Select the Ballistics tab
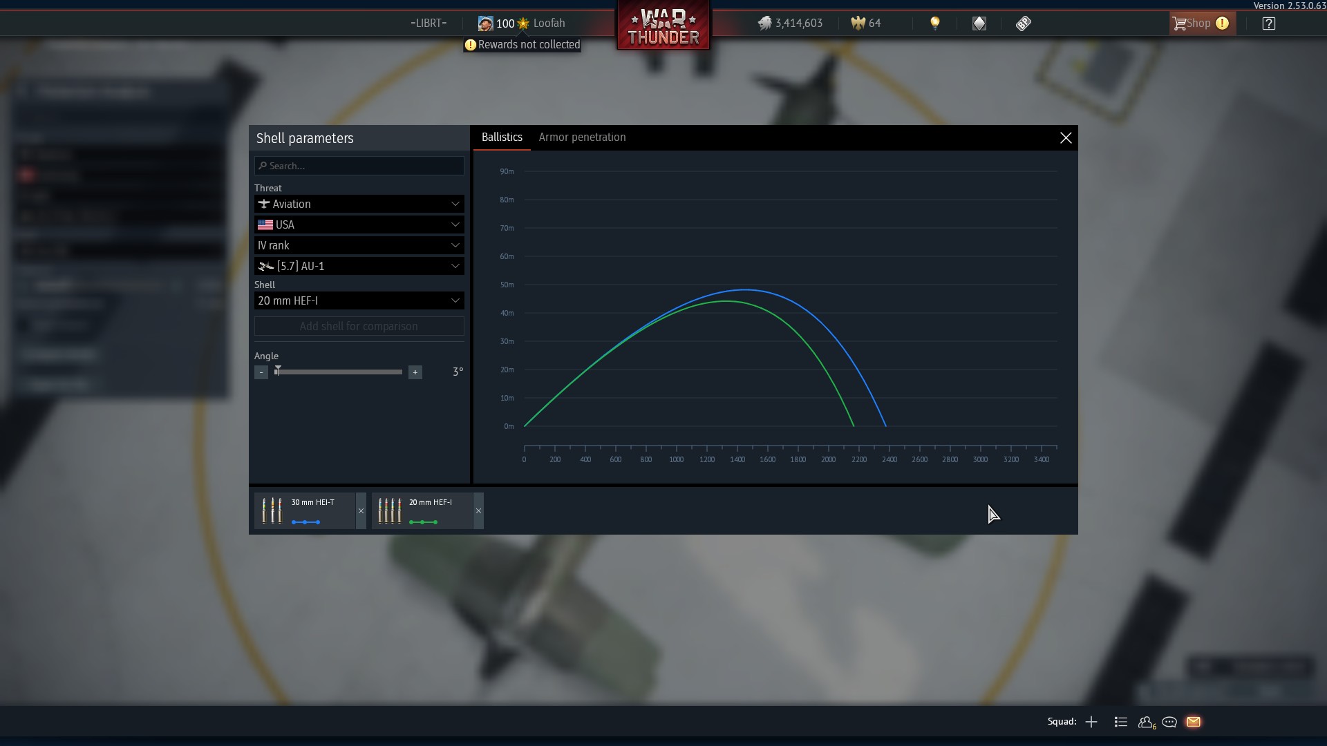Image resolution: width=1327 pixels, height=746 pixels. point(502,137)
